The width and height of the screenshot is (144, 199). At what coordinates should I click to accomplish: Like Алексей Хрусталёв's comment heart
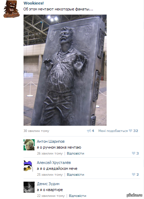coord(134,174)
